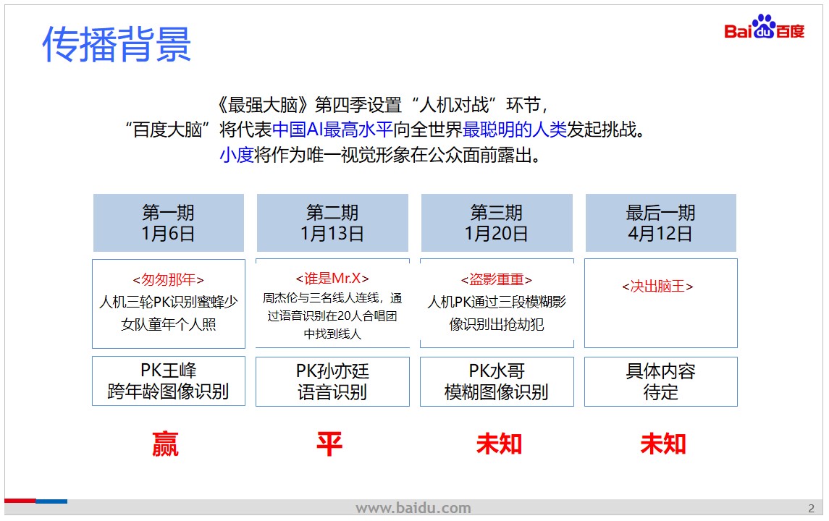Click the 人机PK通过三段模糊影像 description

pyautogui.click(x=497, y=313)
